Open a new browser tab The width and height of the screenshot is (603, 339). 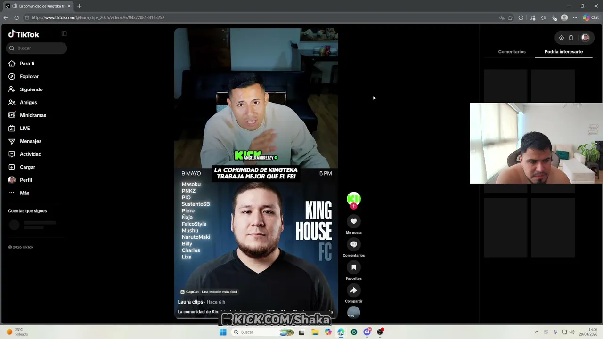coord(79,6)
